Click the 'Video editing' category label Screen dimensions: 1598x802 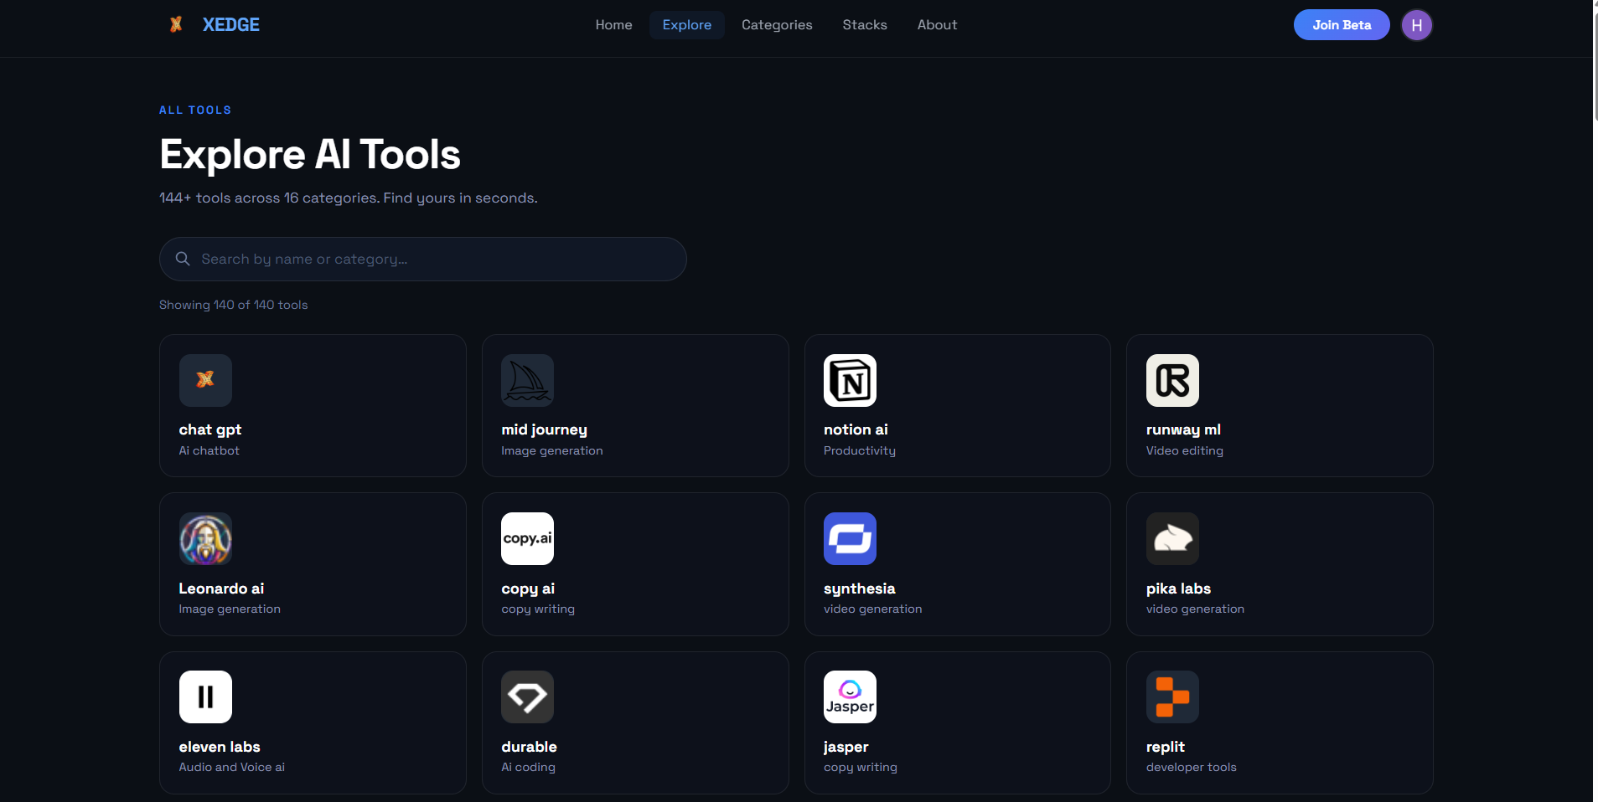point(1185,450)
